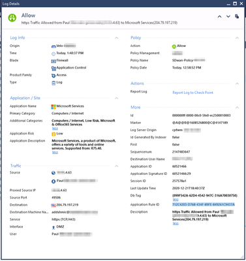Collapse the Traffic section
This screenshot has height=261, width=246.
click(x=117, y=166)
